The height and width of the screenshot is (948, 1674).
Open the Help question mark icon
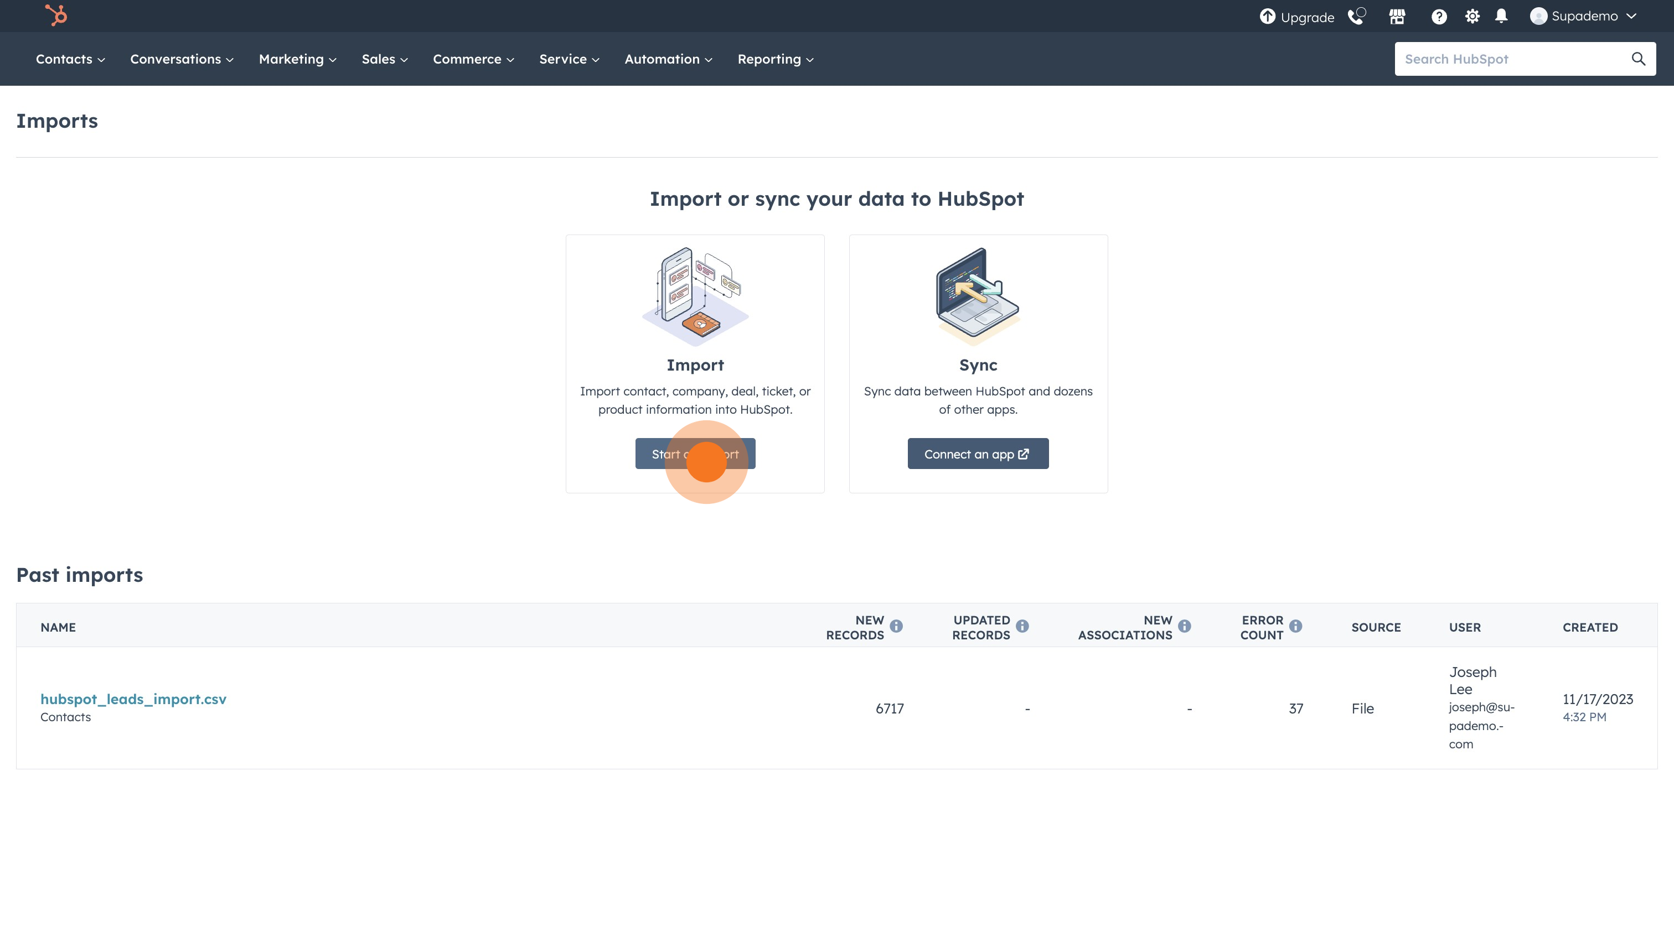[x=1439, y=16]
